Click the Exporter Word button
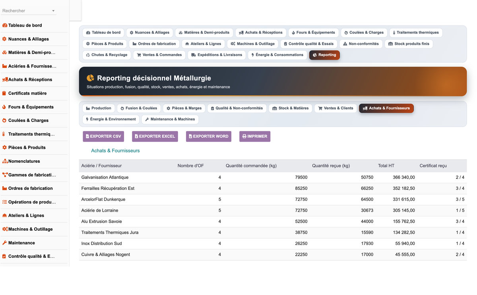This screenshot has width=477, height=295. [x=209, y=136]
